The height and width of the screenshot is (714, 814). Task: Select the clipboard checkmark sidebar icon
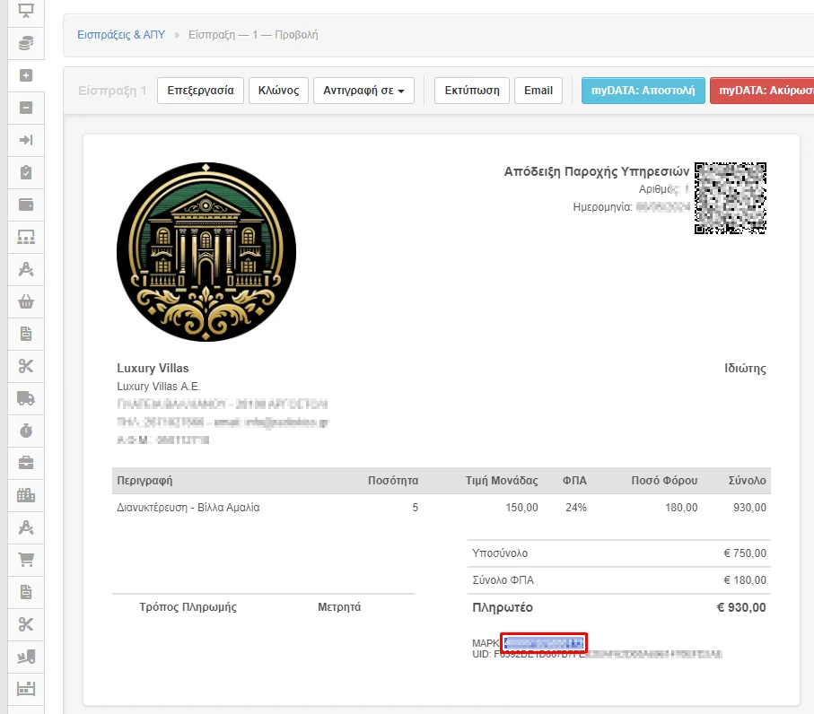tap(26, 172)
